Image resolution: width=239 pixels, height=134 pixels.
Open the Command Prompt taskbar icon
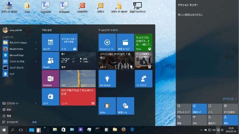pyautogui.click(x=98, y=129)
